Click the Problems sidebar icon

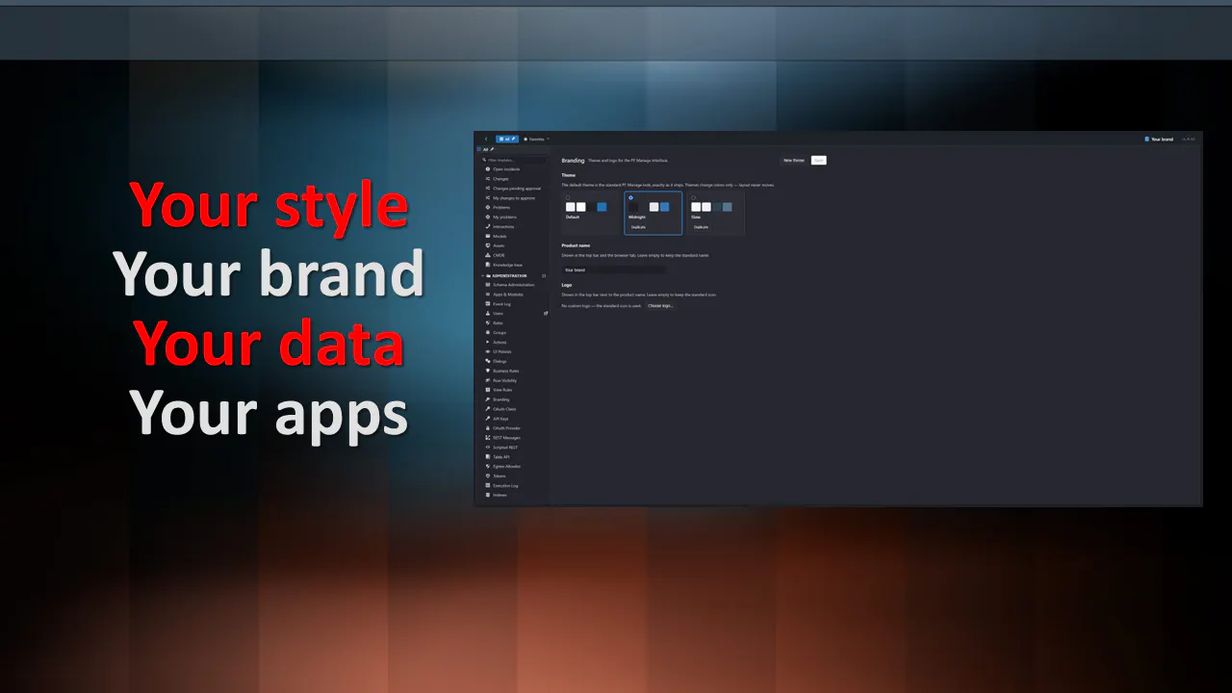click(x=488, y=207)
